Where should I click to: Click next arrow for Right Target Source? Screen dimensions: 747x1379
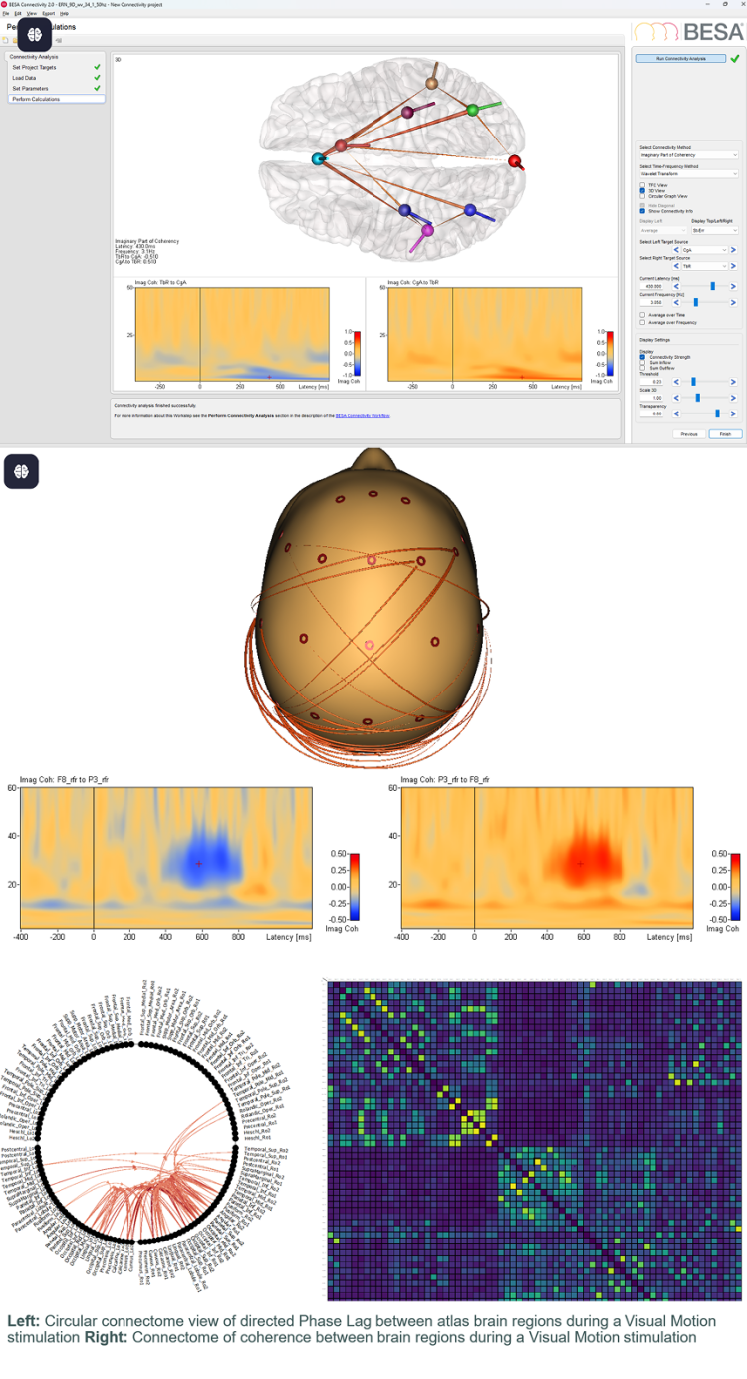tap(734, 266)
